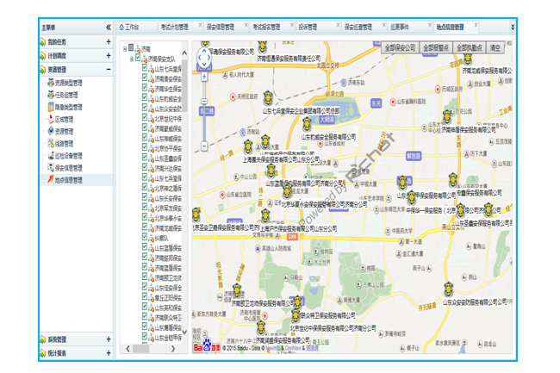Uncheck the 山东七兵堂保 tree item
The image size is (560, 373).
[144, 68]
